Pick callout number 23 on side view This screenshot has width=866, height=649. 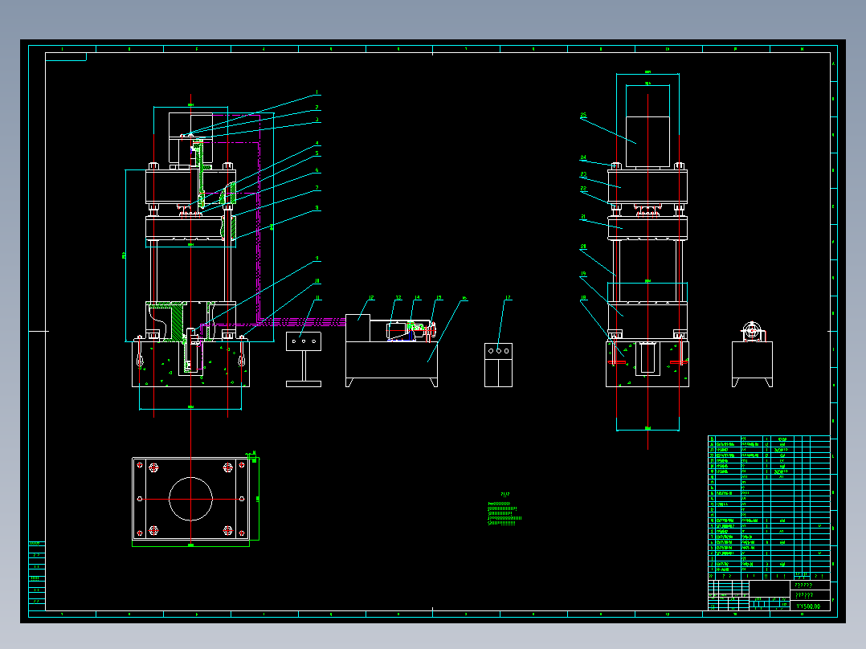click(583, 174)
